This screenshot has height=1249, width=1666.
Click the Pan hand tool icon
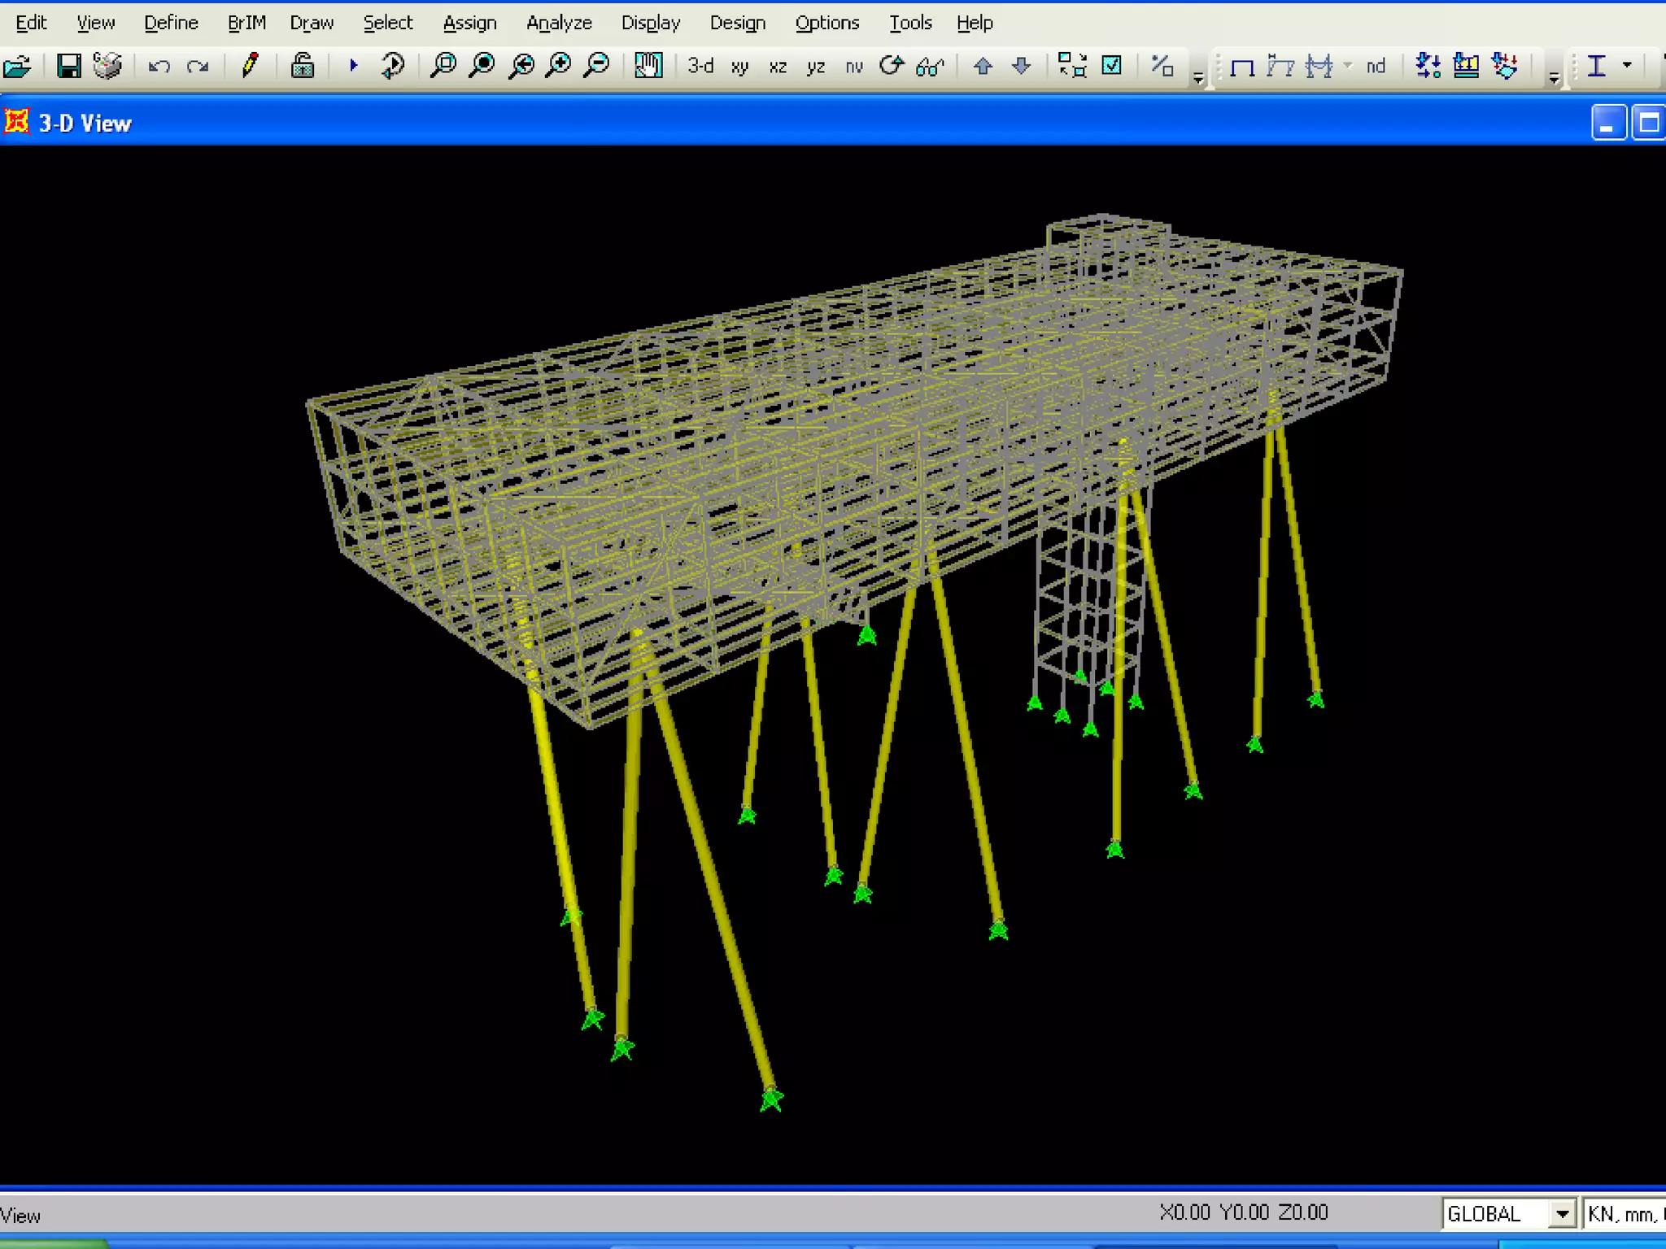coord(648,66)
